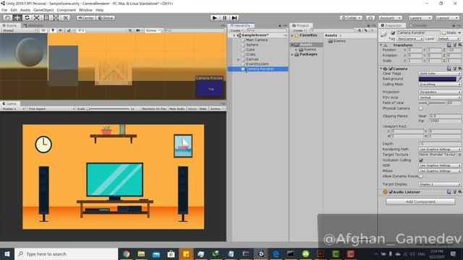
Task: Toggle scene audio speaker icon
Action: point(61,30)
